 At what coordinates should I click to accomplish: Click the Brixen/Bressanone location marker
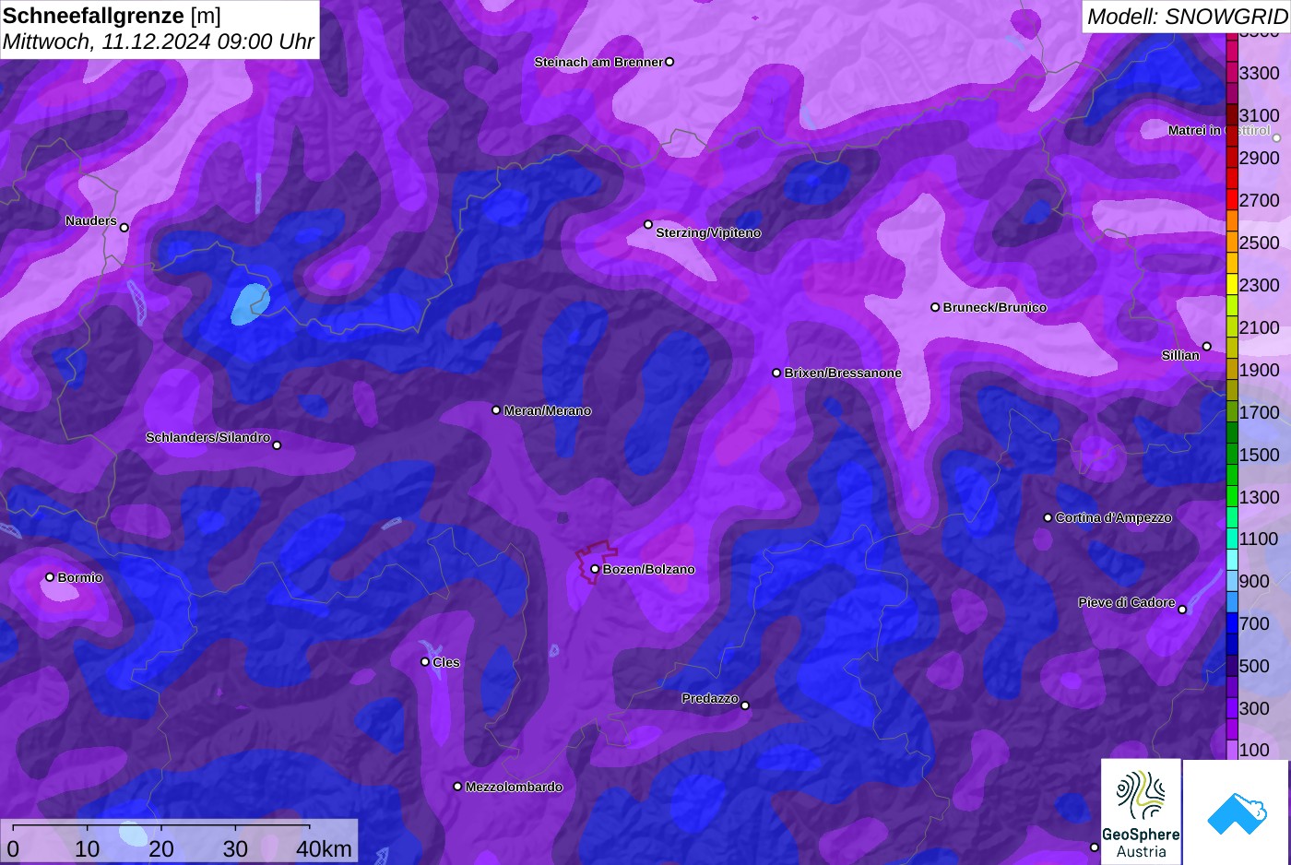[x=776, y=373]
